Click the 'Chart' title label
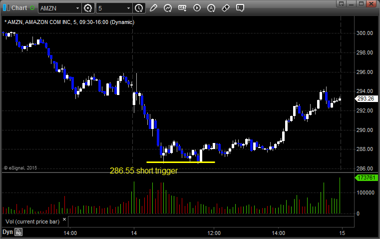The height and width of the screenshot is (239, 380). click(19, 8)
